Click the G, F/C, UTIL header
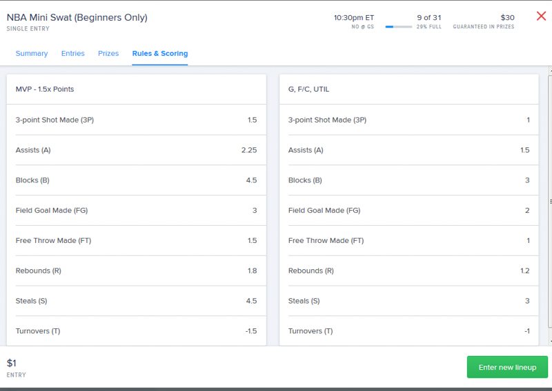 308,89
